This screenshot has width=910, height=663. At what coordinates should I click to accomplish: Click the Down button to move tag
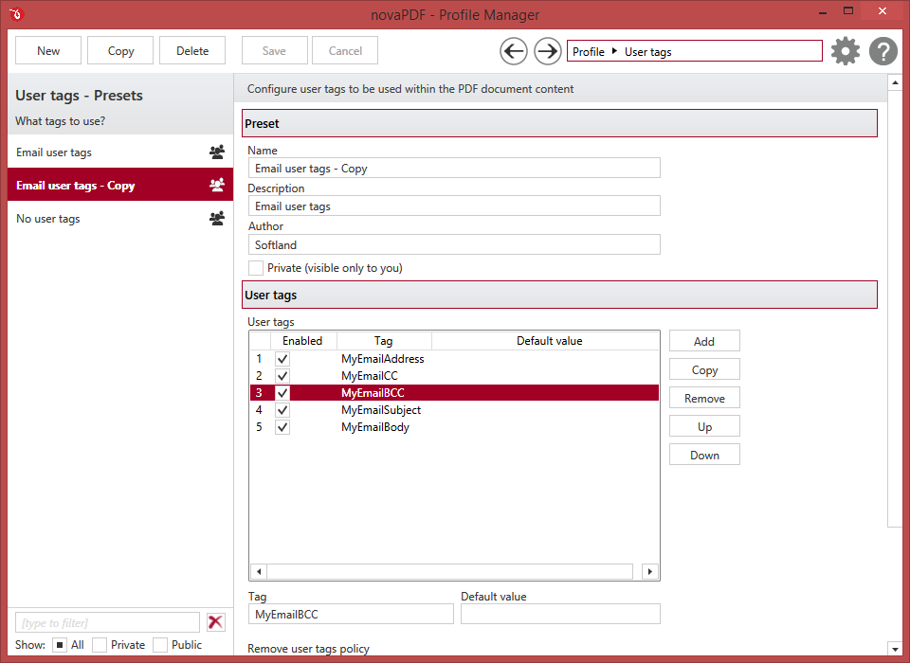(704, 455)
